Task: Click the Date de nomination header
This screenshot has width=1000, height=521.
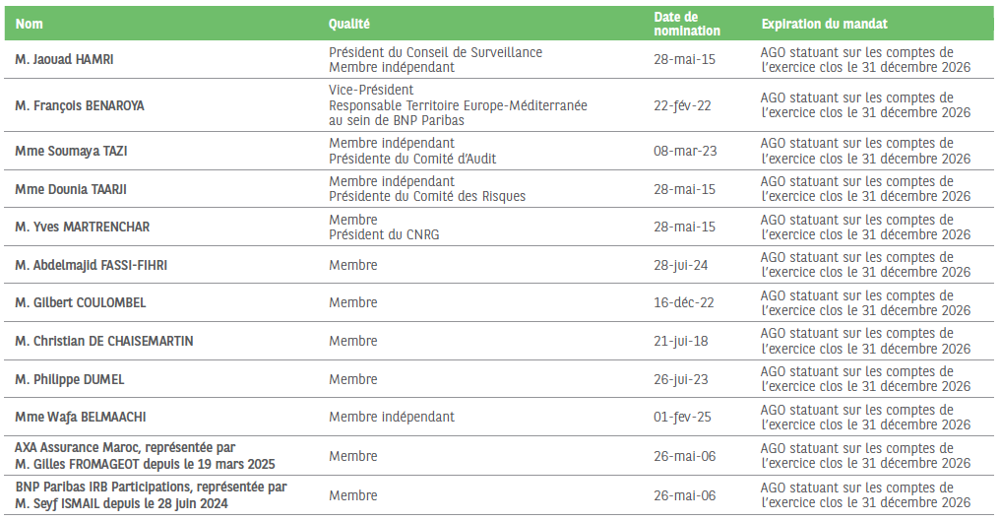Action: pos(686,24)
